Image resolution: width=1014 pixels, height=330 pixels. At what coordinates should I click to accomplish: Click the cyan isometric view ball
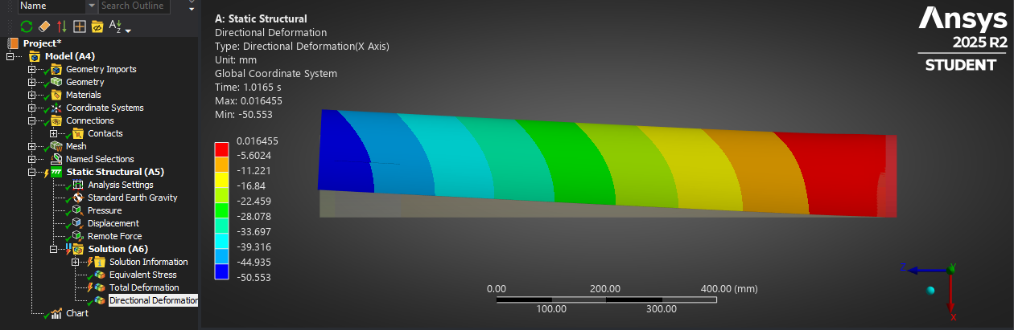pyautogui.click(x=930, y=291)
